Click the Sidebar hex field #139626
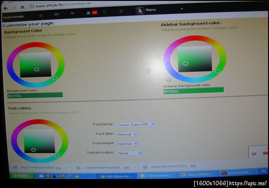 coord(194,91)
